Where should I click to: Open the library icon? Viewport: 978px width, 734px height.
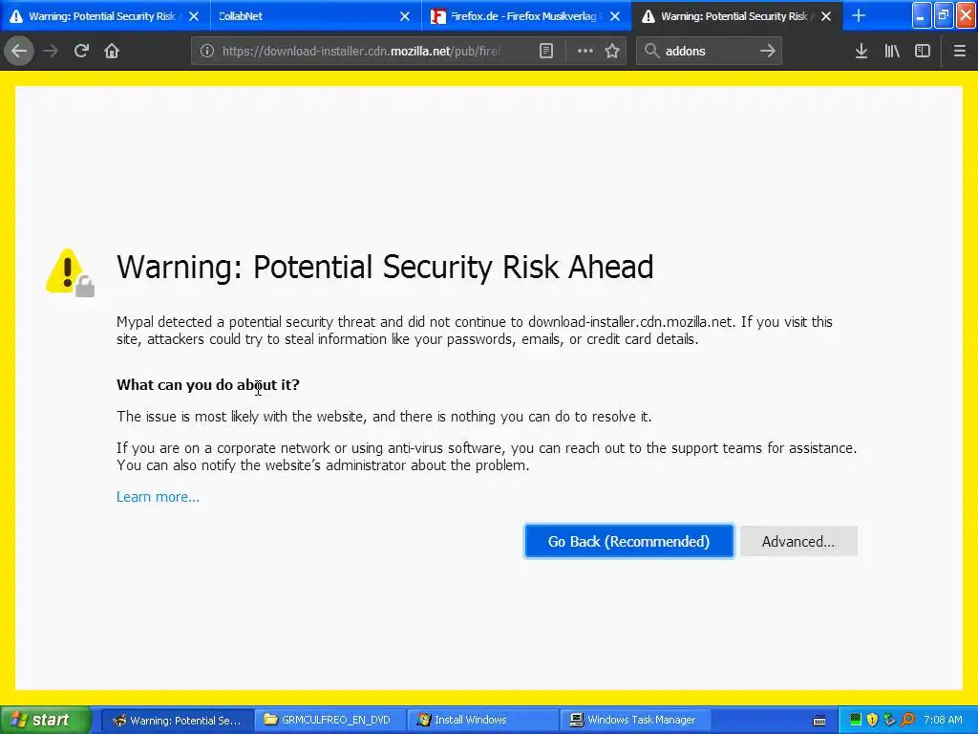(x=892, y=51)
